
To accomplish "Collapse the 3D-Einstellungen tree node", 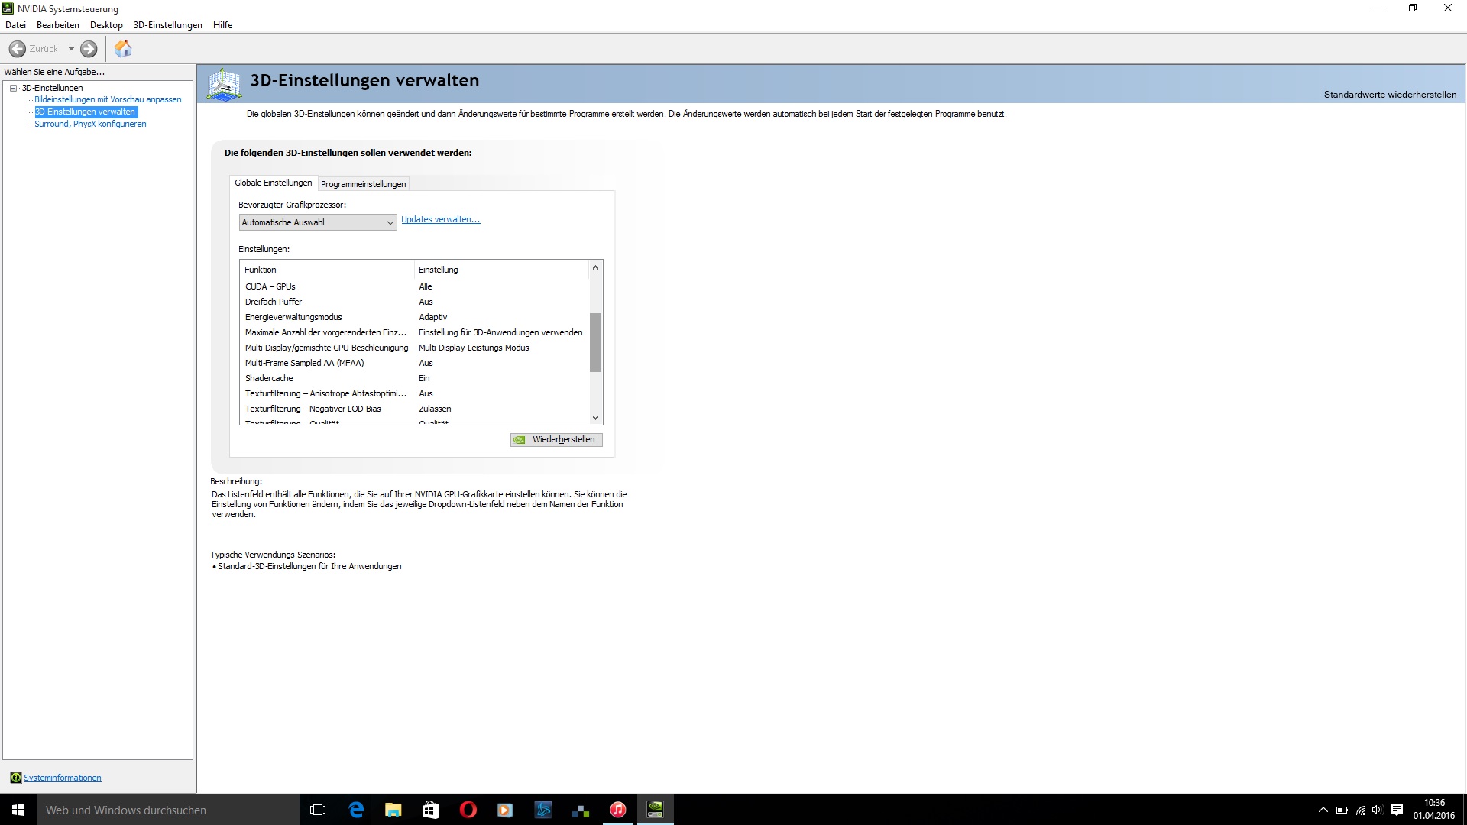I will [x=14, y=88].
